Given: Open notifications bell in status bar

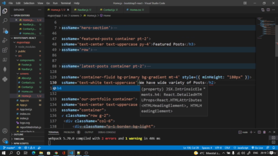Looking at the screenshot, I should point(274,148).
